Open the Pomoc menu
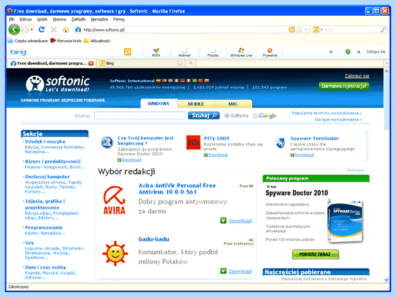This screenshot has width=396, height=297. [x=119, y=19]
